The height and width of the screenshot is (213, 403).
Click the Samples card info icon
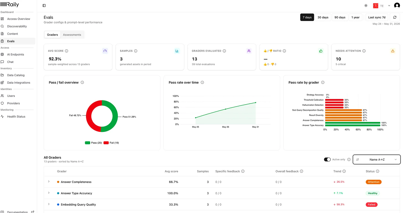point(136,51)
